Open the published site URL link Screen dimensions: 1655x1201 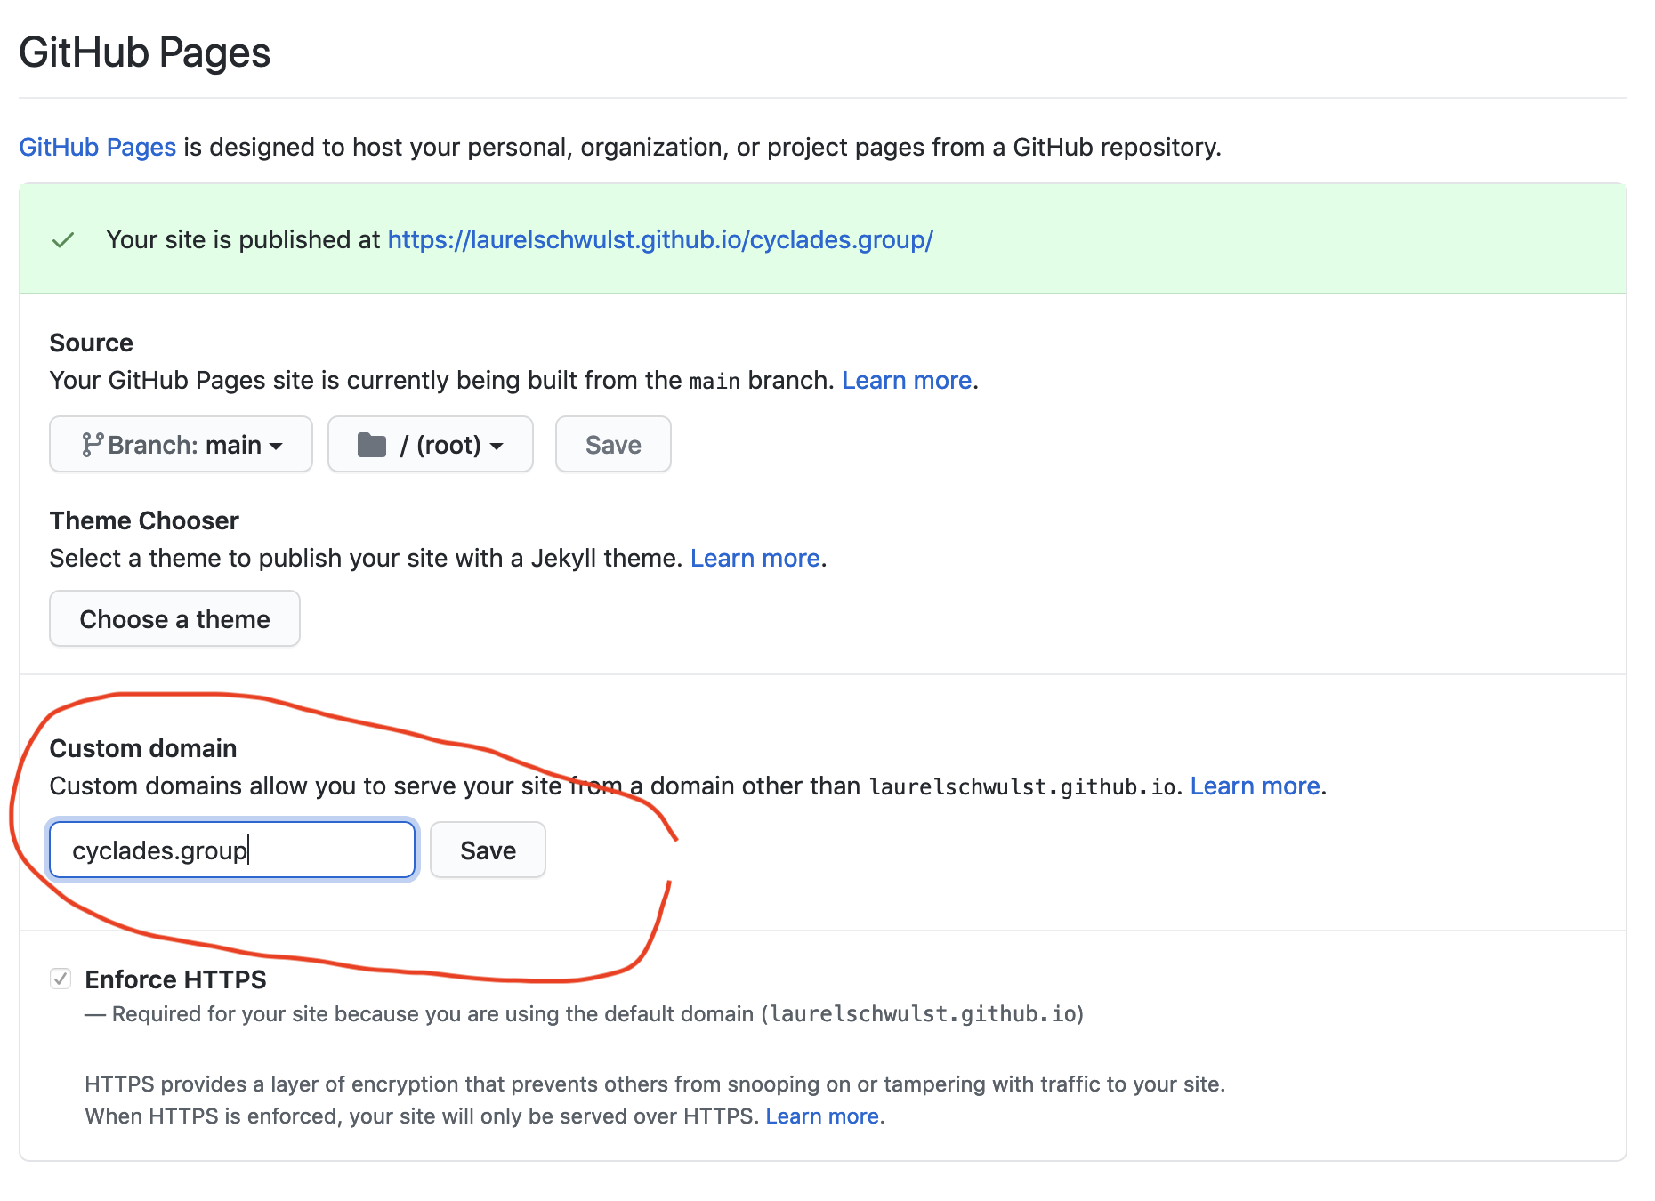click(x=660, y=240)
